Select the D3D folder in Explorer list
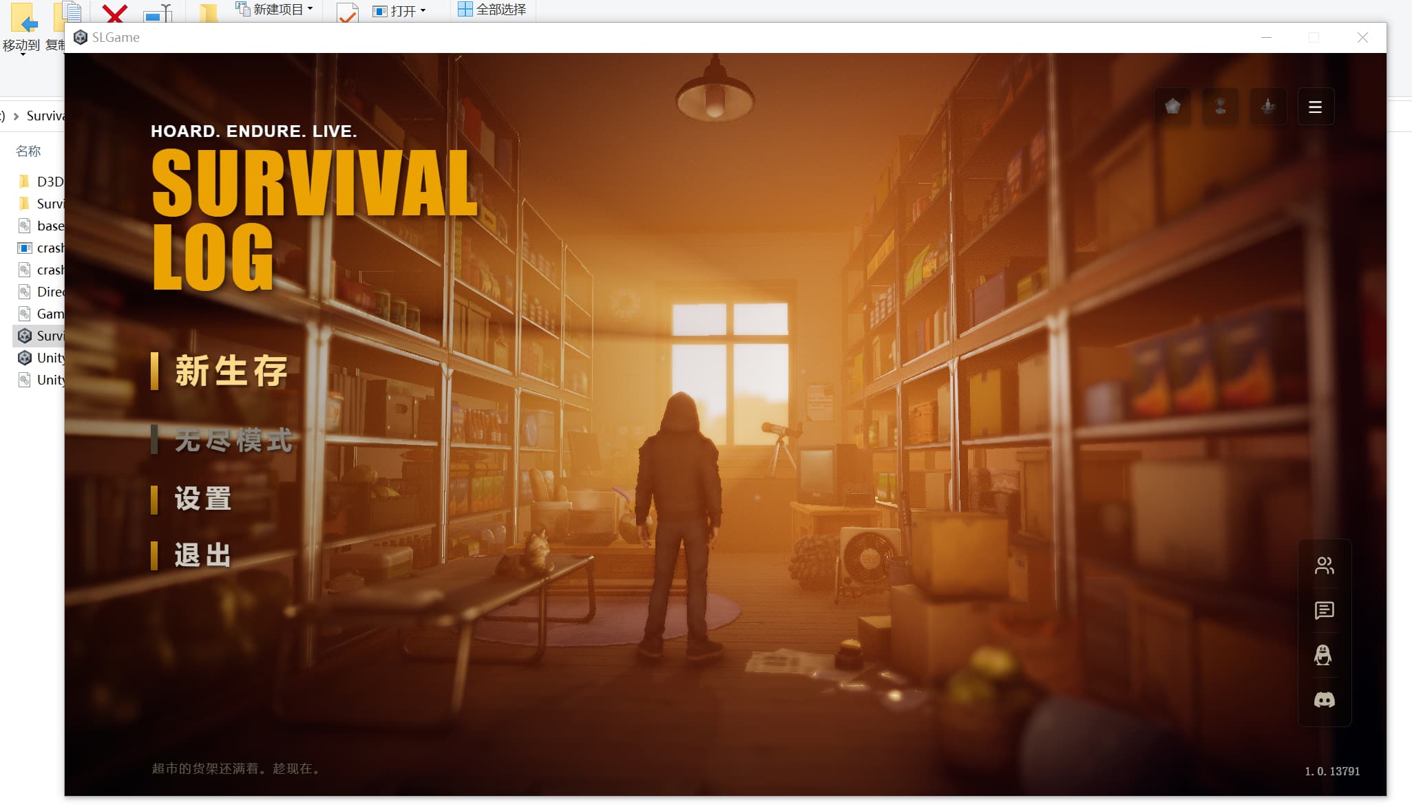 [x=41, y=182]
